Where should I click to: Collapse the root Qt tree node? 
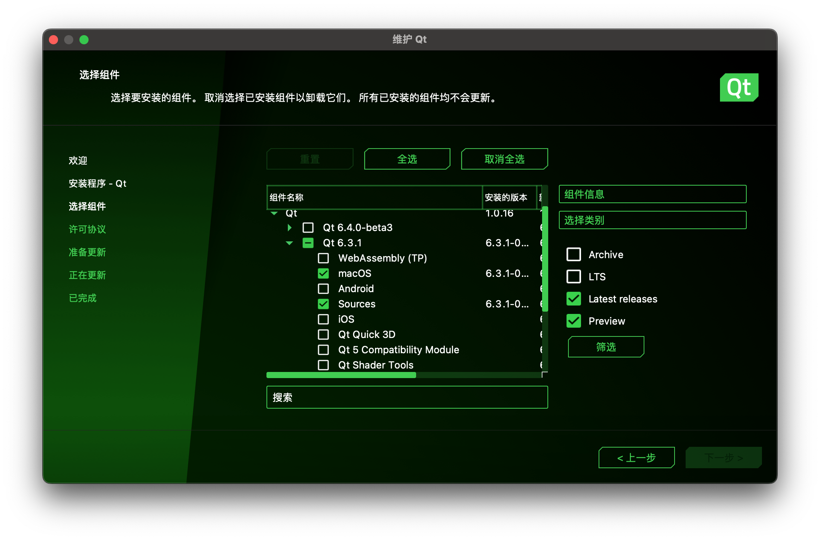274,213
